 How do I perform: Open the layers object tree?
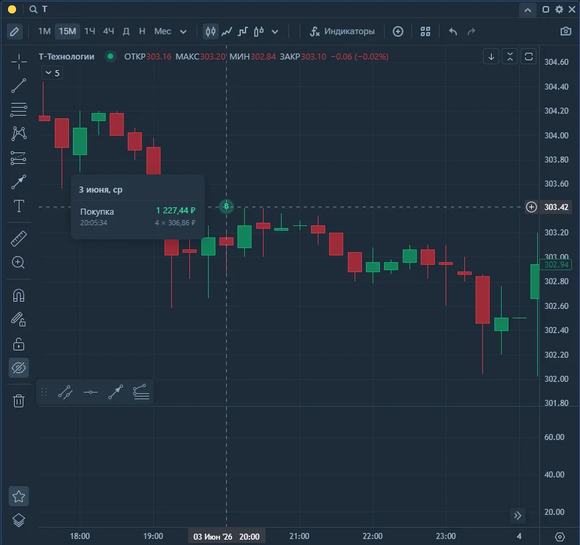19,520
